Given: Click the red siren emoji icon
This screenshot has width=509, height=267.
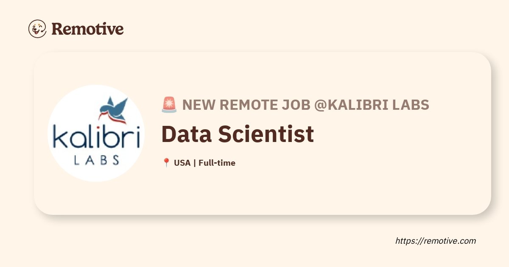Looking at the screenshot, I should tap(169, 105).
